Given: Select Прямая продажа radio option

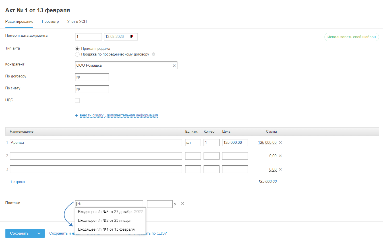Looking at the screenshot, I should [77, 48].
